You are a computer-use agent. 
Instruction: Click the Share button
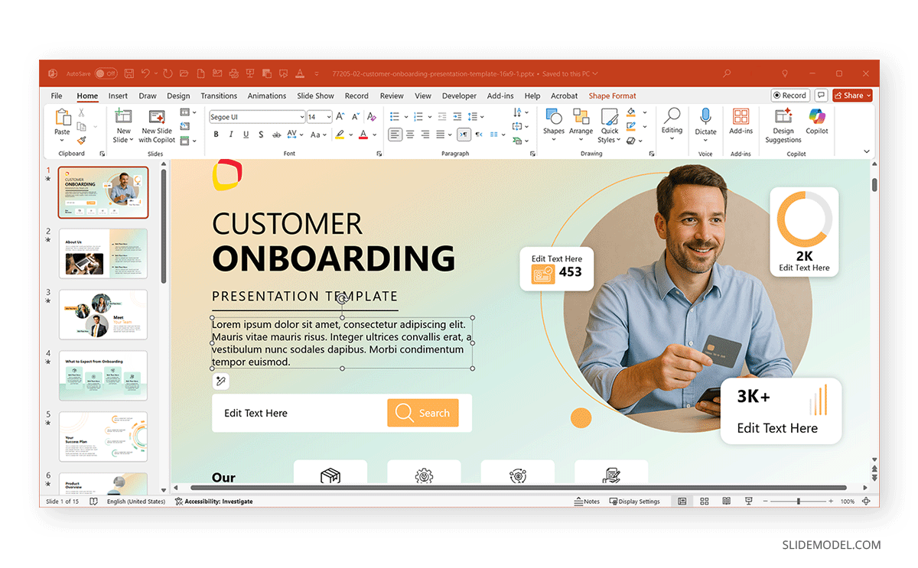tap(852, 96)
